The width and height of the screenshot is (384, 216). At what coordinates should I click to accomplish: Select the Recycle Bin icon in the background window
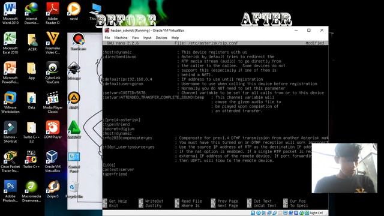tap(74, 190)
